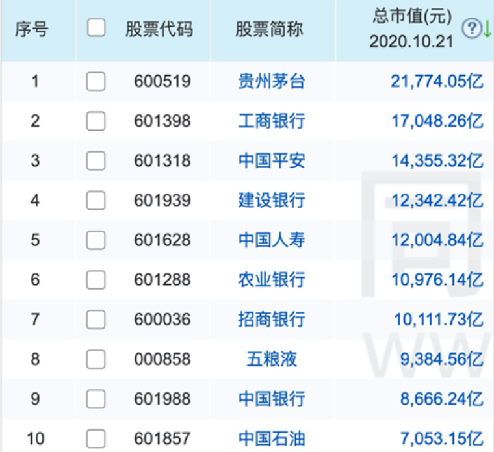Click the 股票代码 column header
Viewport: 494px width, 452px height.
pos(159,29)
